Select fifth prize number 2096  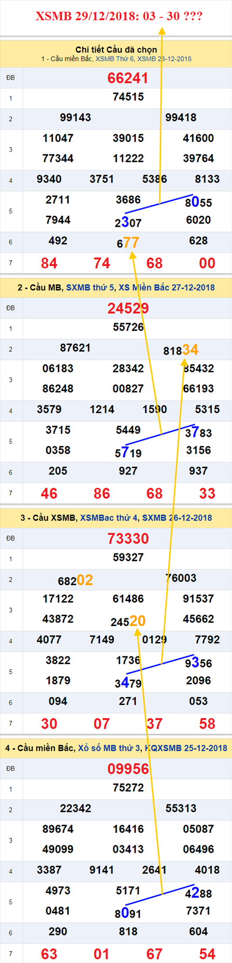(x=198, y=681)
